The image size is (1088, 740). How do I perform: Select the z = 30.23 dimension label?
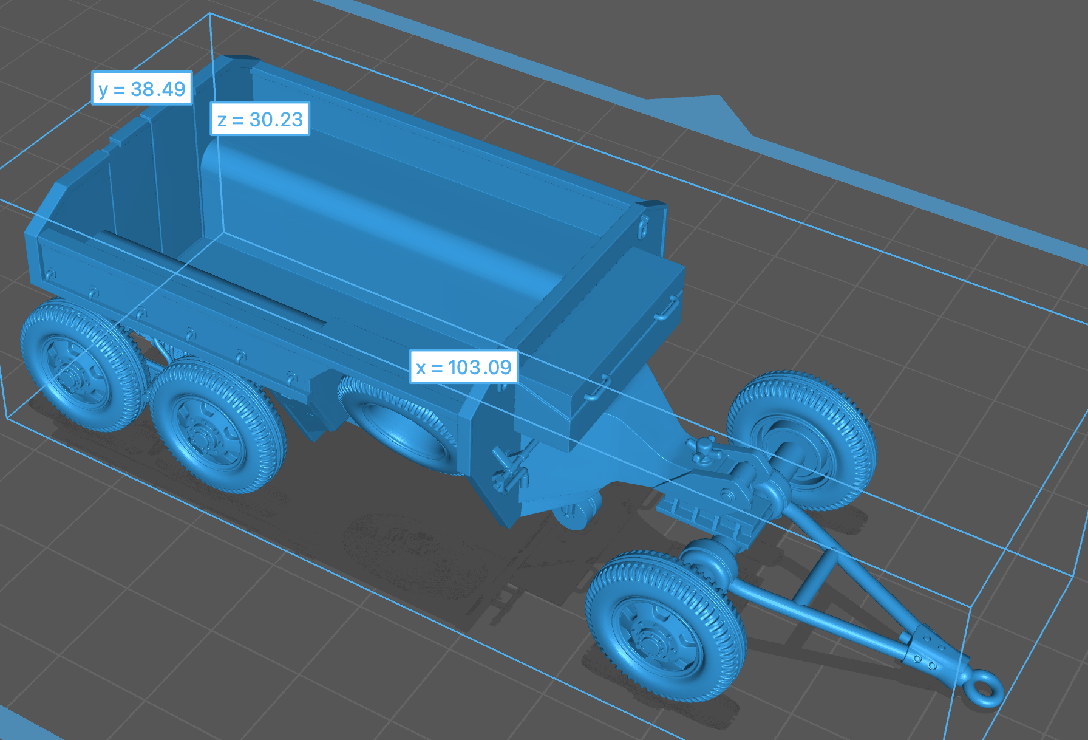[260, 119]
